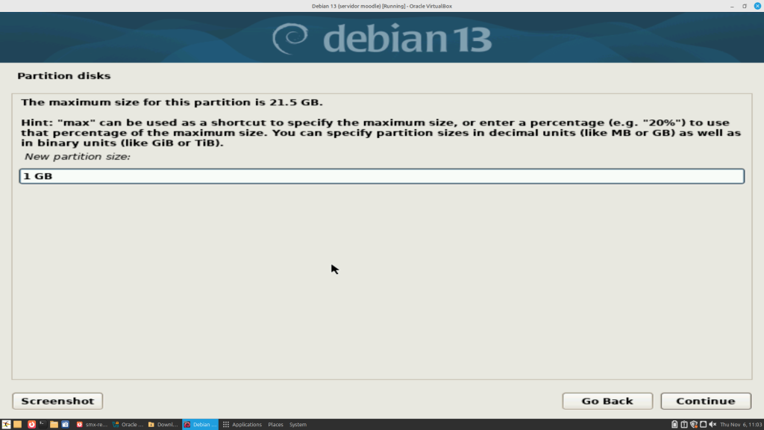Launch the terminal from the panel
This screenshot has height=430, width=764.
click(x=43, y=424)
